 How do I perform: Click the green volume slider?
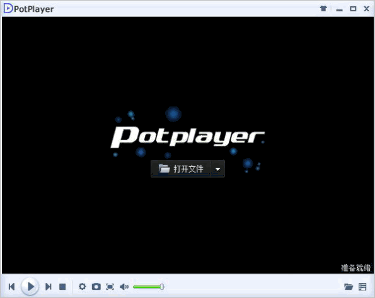148,287
